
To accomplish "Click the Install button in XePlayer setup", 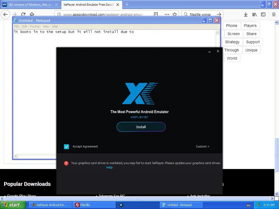I will (x=141, y=127).
